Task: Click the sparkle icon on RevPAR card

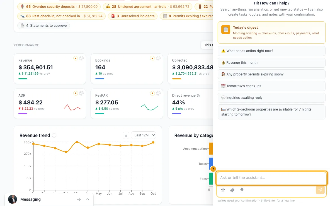Action: [152, 93]
